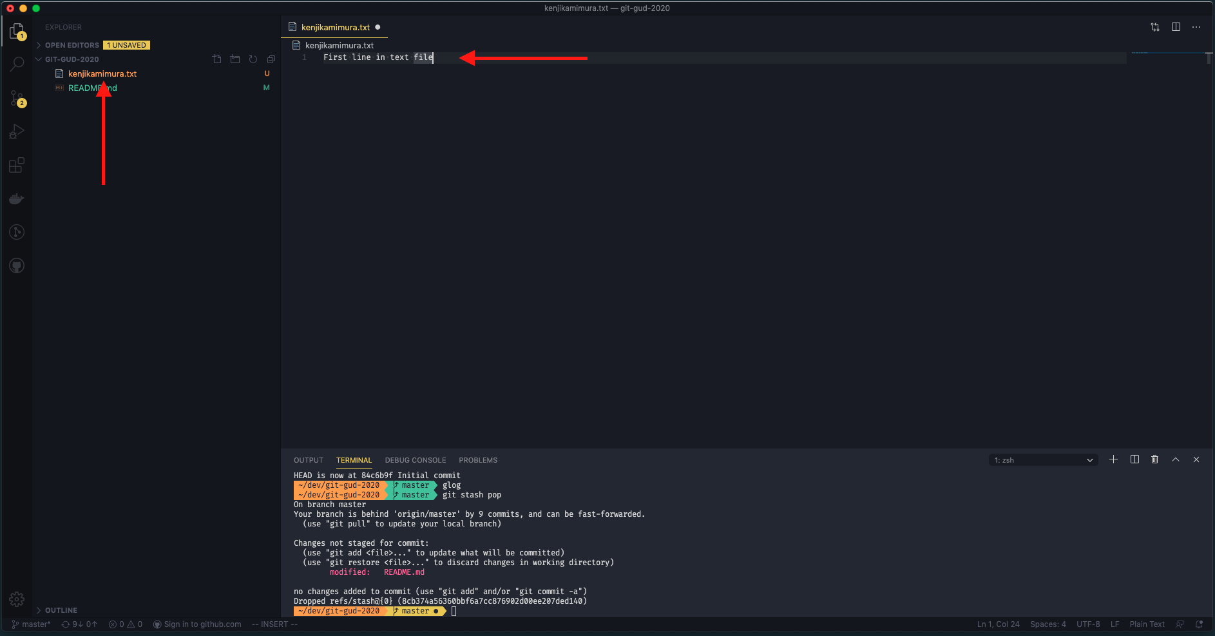Split the editor to the right
The image size is (1215, 636).
click(x=1176, y=27)
